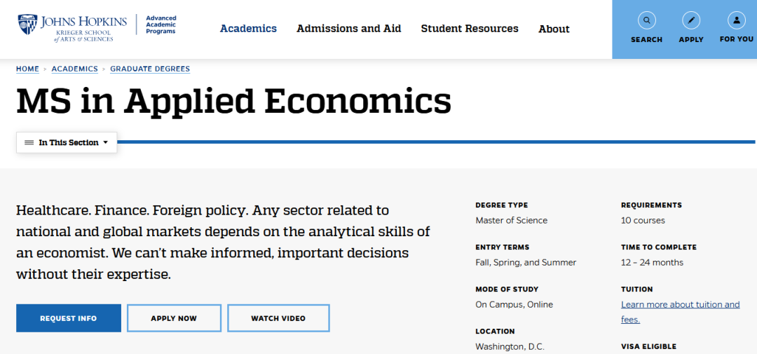Open the Student Resources menu
757x354 pixels.
pyautogui.click(x=469, y=29)
